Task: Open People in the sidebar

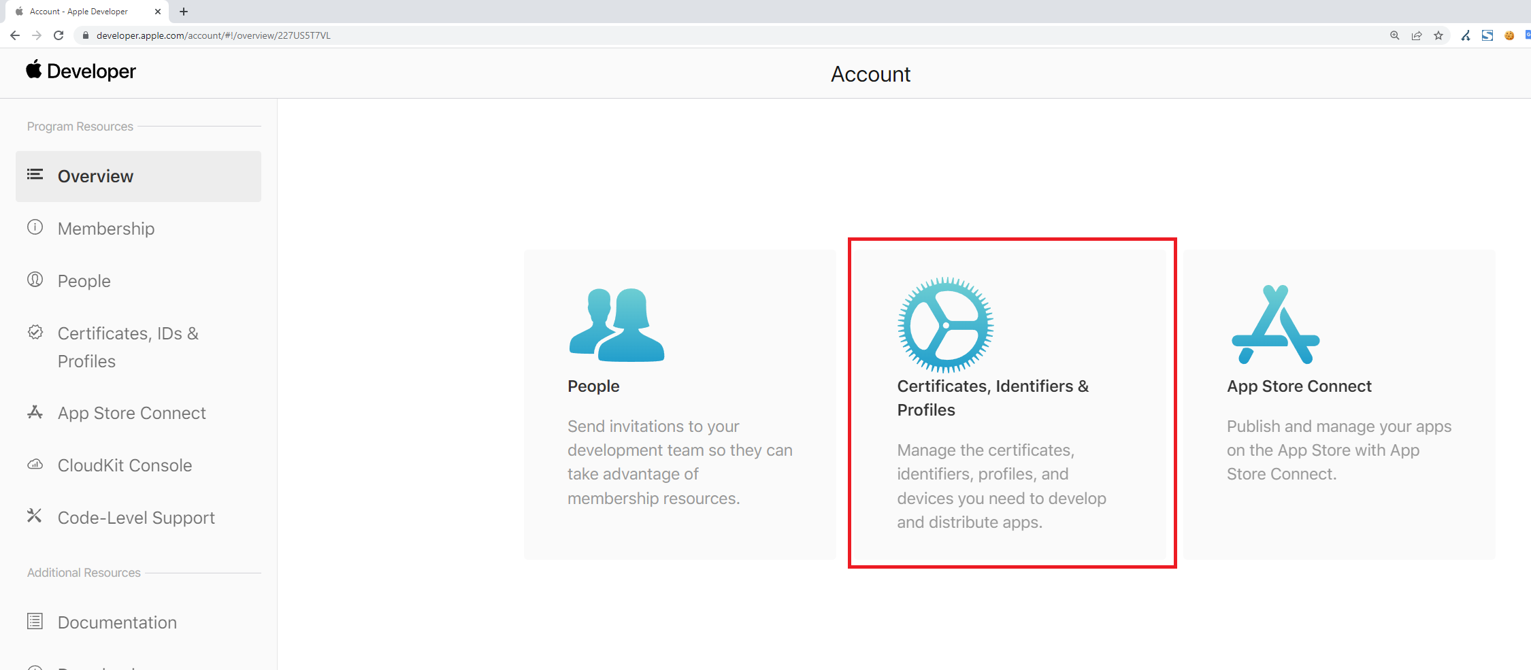Action: click(84, 281)
